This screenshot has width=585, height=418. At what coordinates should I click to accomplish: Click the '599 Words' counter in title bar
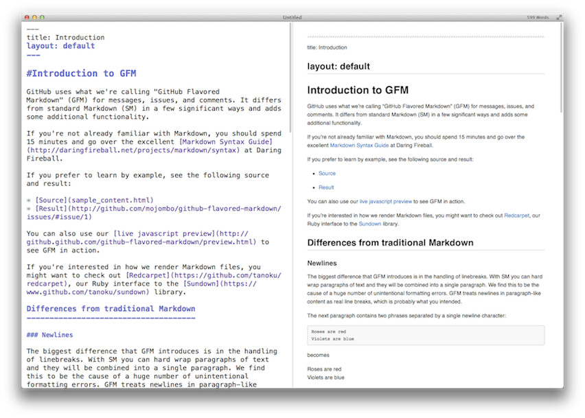click(538, 18)
